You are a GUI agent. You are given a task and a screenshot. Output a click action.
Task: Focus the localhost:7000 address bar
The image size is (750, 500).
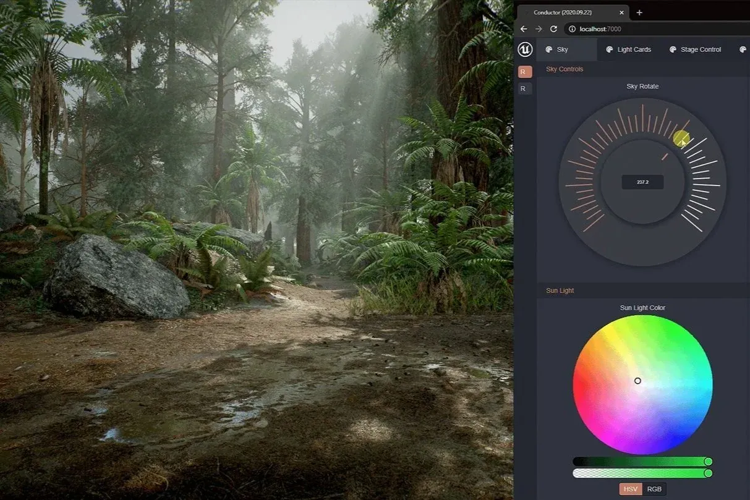click(655, 29)
